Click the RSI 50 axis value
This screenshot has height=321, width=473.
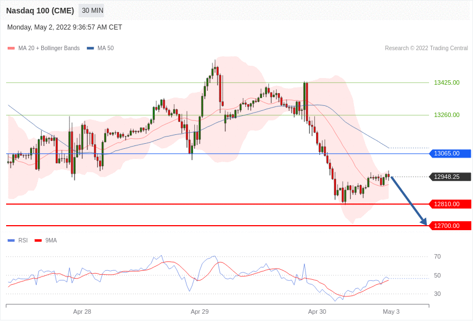coord(437,275)
